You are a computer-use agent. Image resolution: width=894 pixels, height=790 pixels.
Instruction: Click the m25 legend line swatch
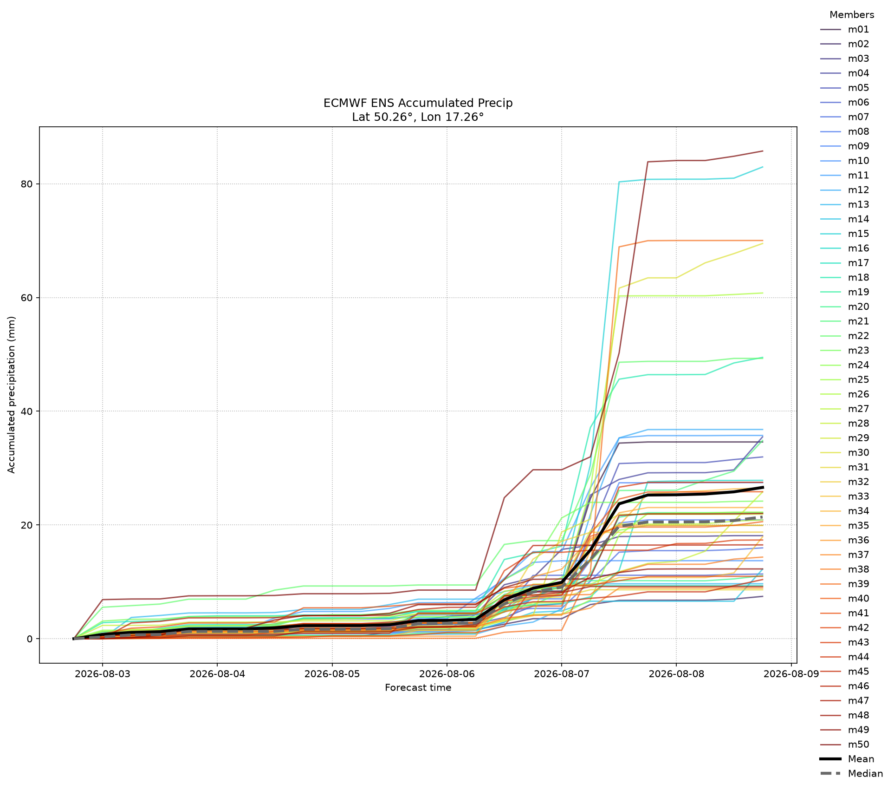tap(830, 379)
